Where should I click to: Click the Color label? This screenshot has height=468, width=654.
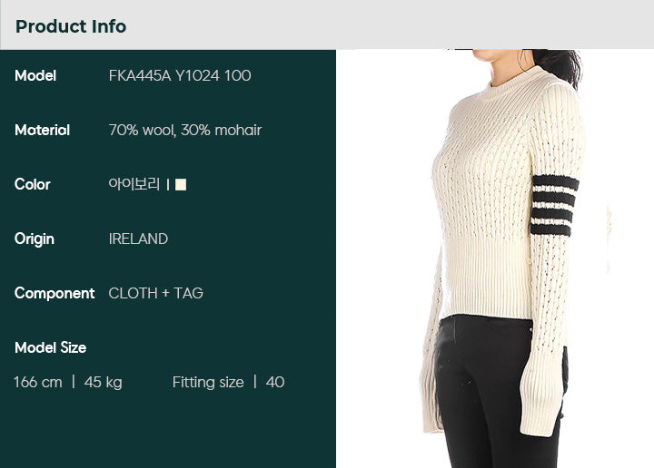pyautogui.click(x=32, y=184)
